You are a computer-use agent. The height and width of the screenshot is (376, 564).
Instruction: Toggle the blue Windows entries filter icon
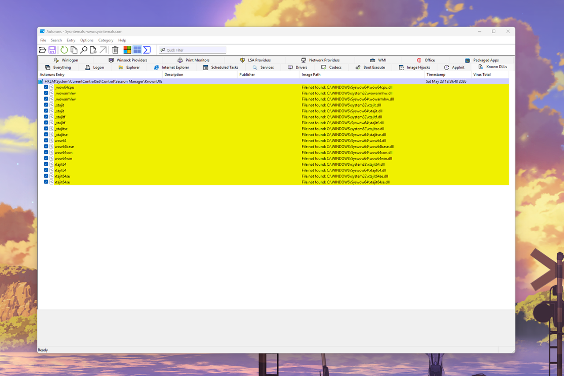pos(137,50)
